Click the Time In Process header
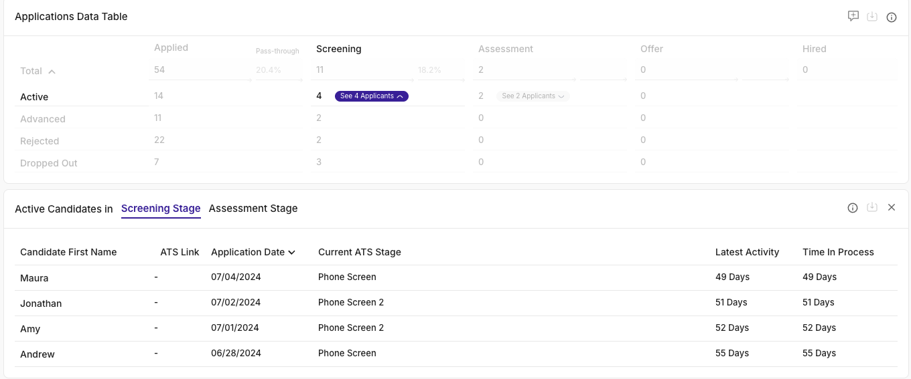 click(x=838, y=252)
